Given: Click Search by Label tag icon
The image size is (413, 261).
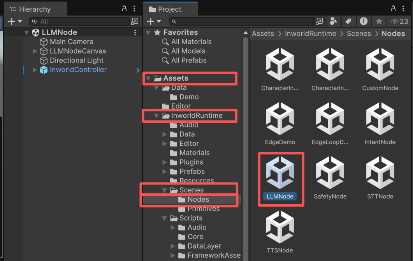Looking at the screenshot, I should [348, 21].
